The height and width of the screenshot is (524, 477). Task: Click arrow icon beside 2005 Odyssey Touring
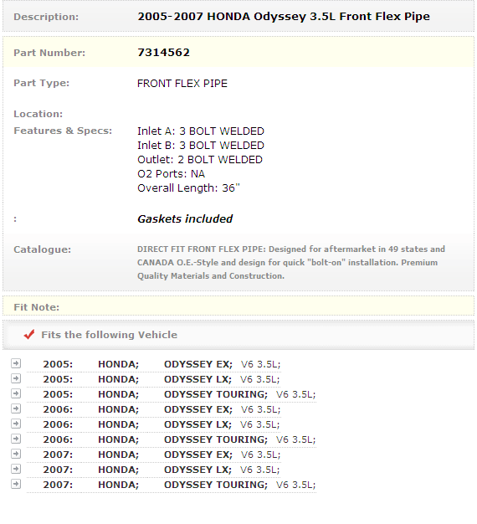click(16, 393)
